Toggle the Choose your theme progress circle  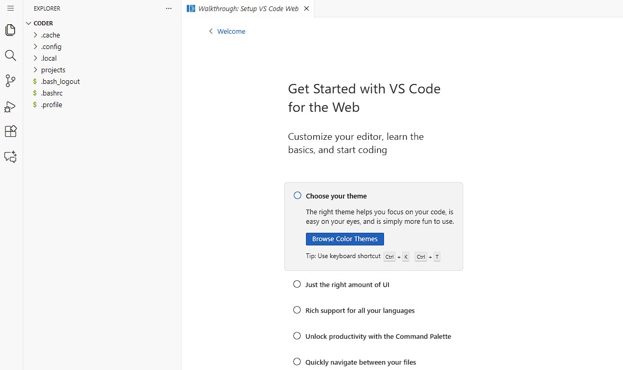pyautogui.click(x=297, y=195)
